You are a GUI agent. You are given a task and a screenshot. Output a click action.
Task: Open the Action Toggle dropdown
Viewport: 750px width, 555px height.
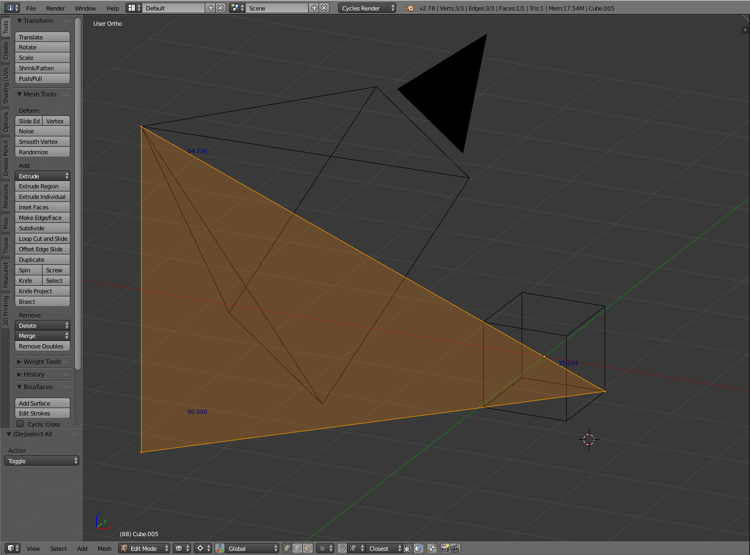point(41,461)
